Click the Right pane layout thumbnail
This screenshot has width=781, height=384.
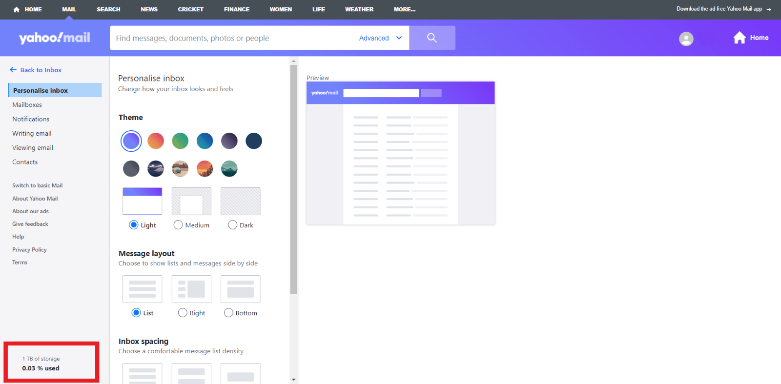tap(191, 289)
